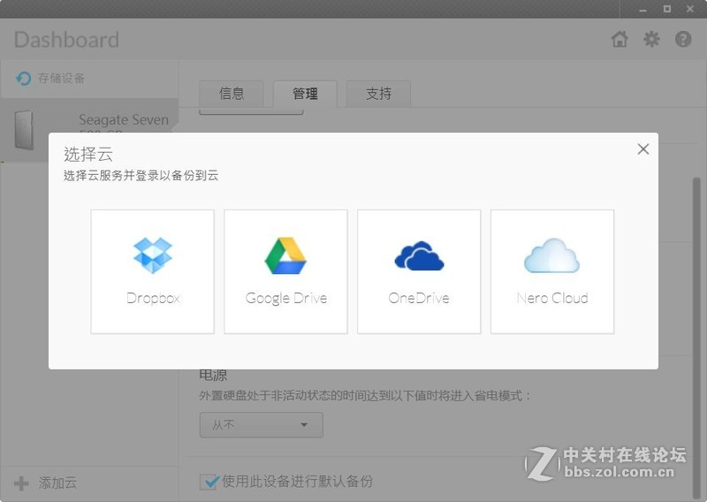Click the 选择云服务并登录以备份到云 description text
Viewport: 707px width, 502px height.
click(x=141, y=176)
